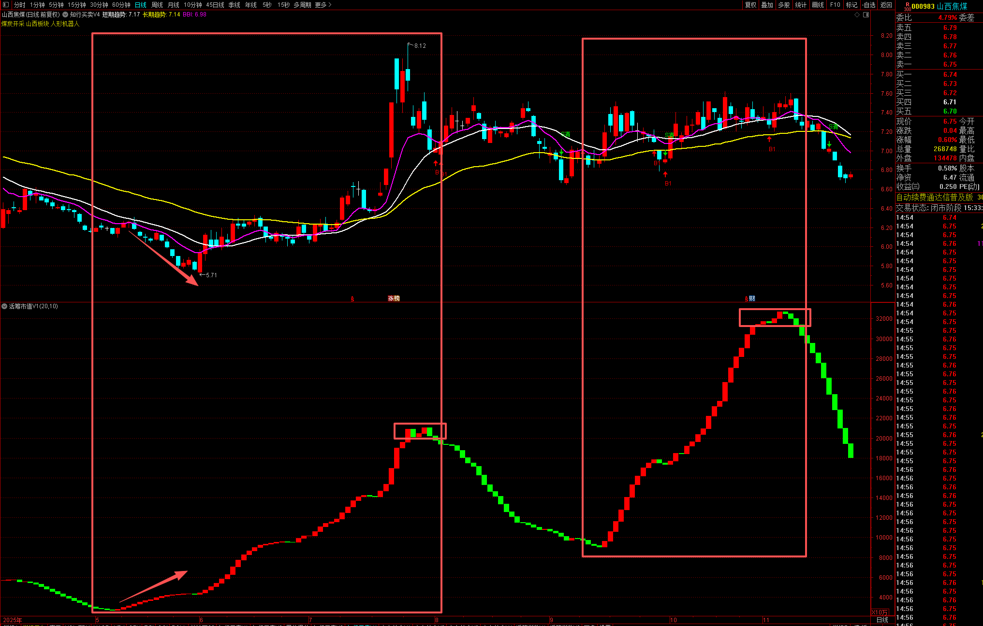Screen dimensions: 983x626
Task: Click the 财 marker icon under chart
Action: (752, 299)
